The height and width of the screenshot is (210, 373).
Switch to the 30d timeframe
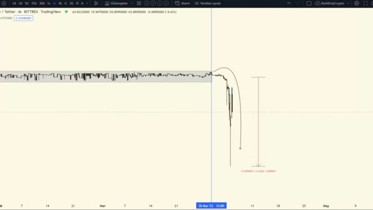coord(42,3)
